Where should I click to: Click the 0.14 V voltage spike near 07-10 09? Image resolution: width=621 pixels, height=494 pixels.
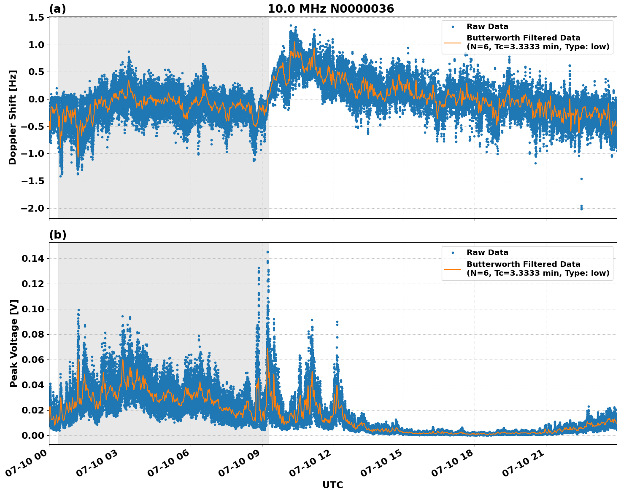point(267,251)
